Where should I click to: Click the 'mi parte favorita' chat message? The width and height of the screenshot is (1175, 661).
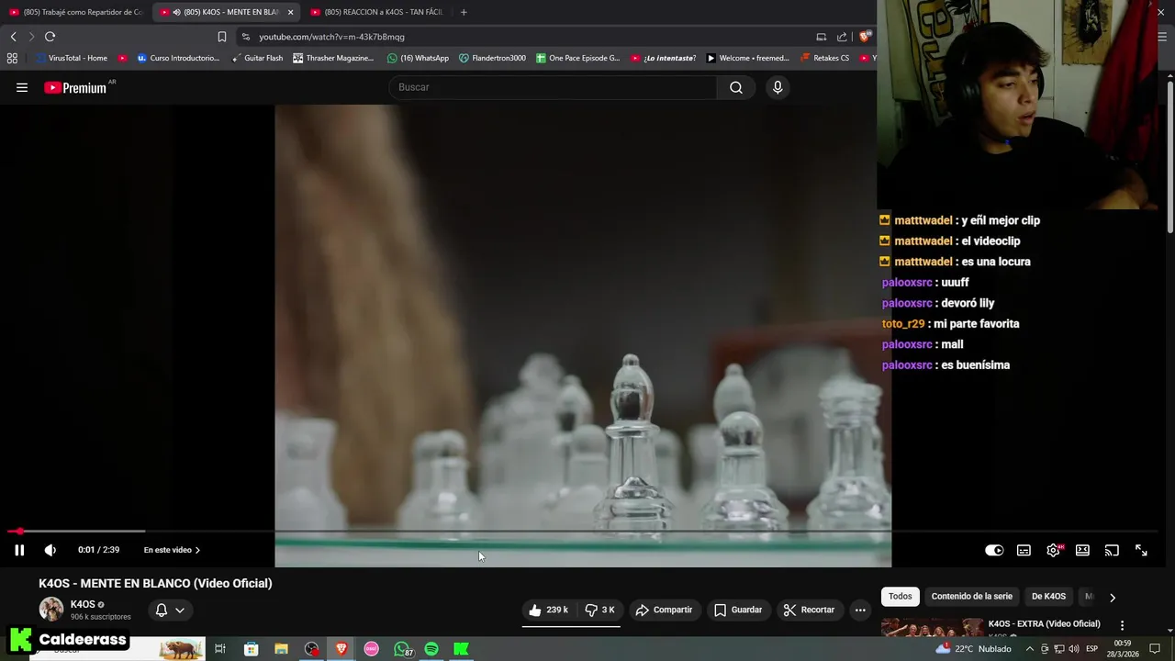point(976,324)
